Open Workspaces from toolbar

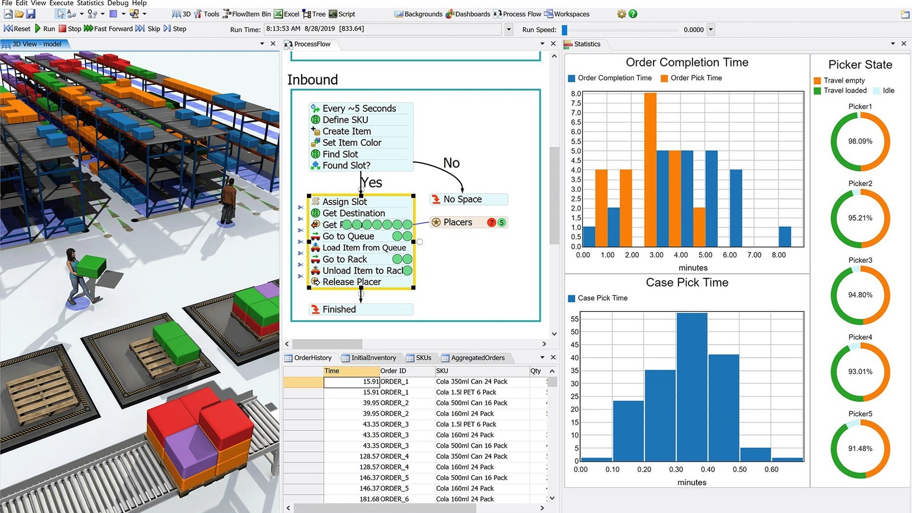(x=567, y=14)
